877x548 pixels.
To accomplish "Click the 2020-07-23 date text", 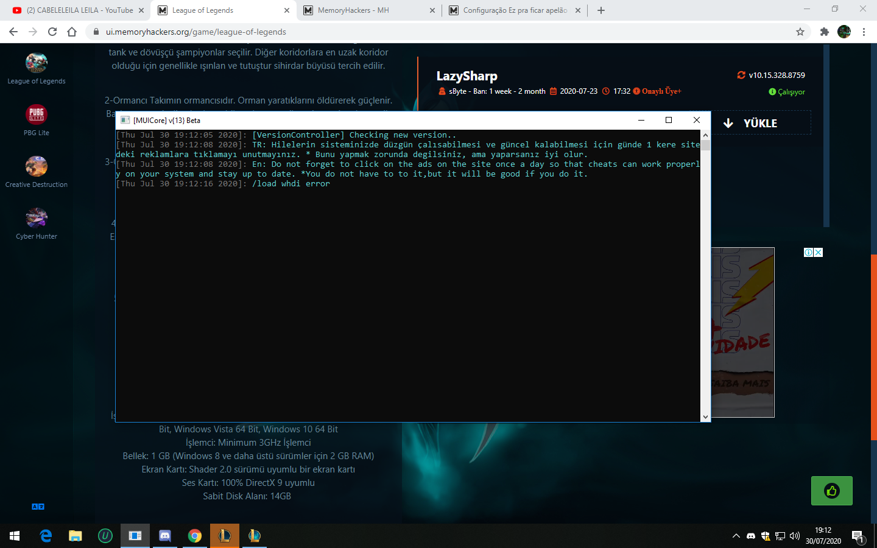I will pyautogui.click(x=579, y=91).
